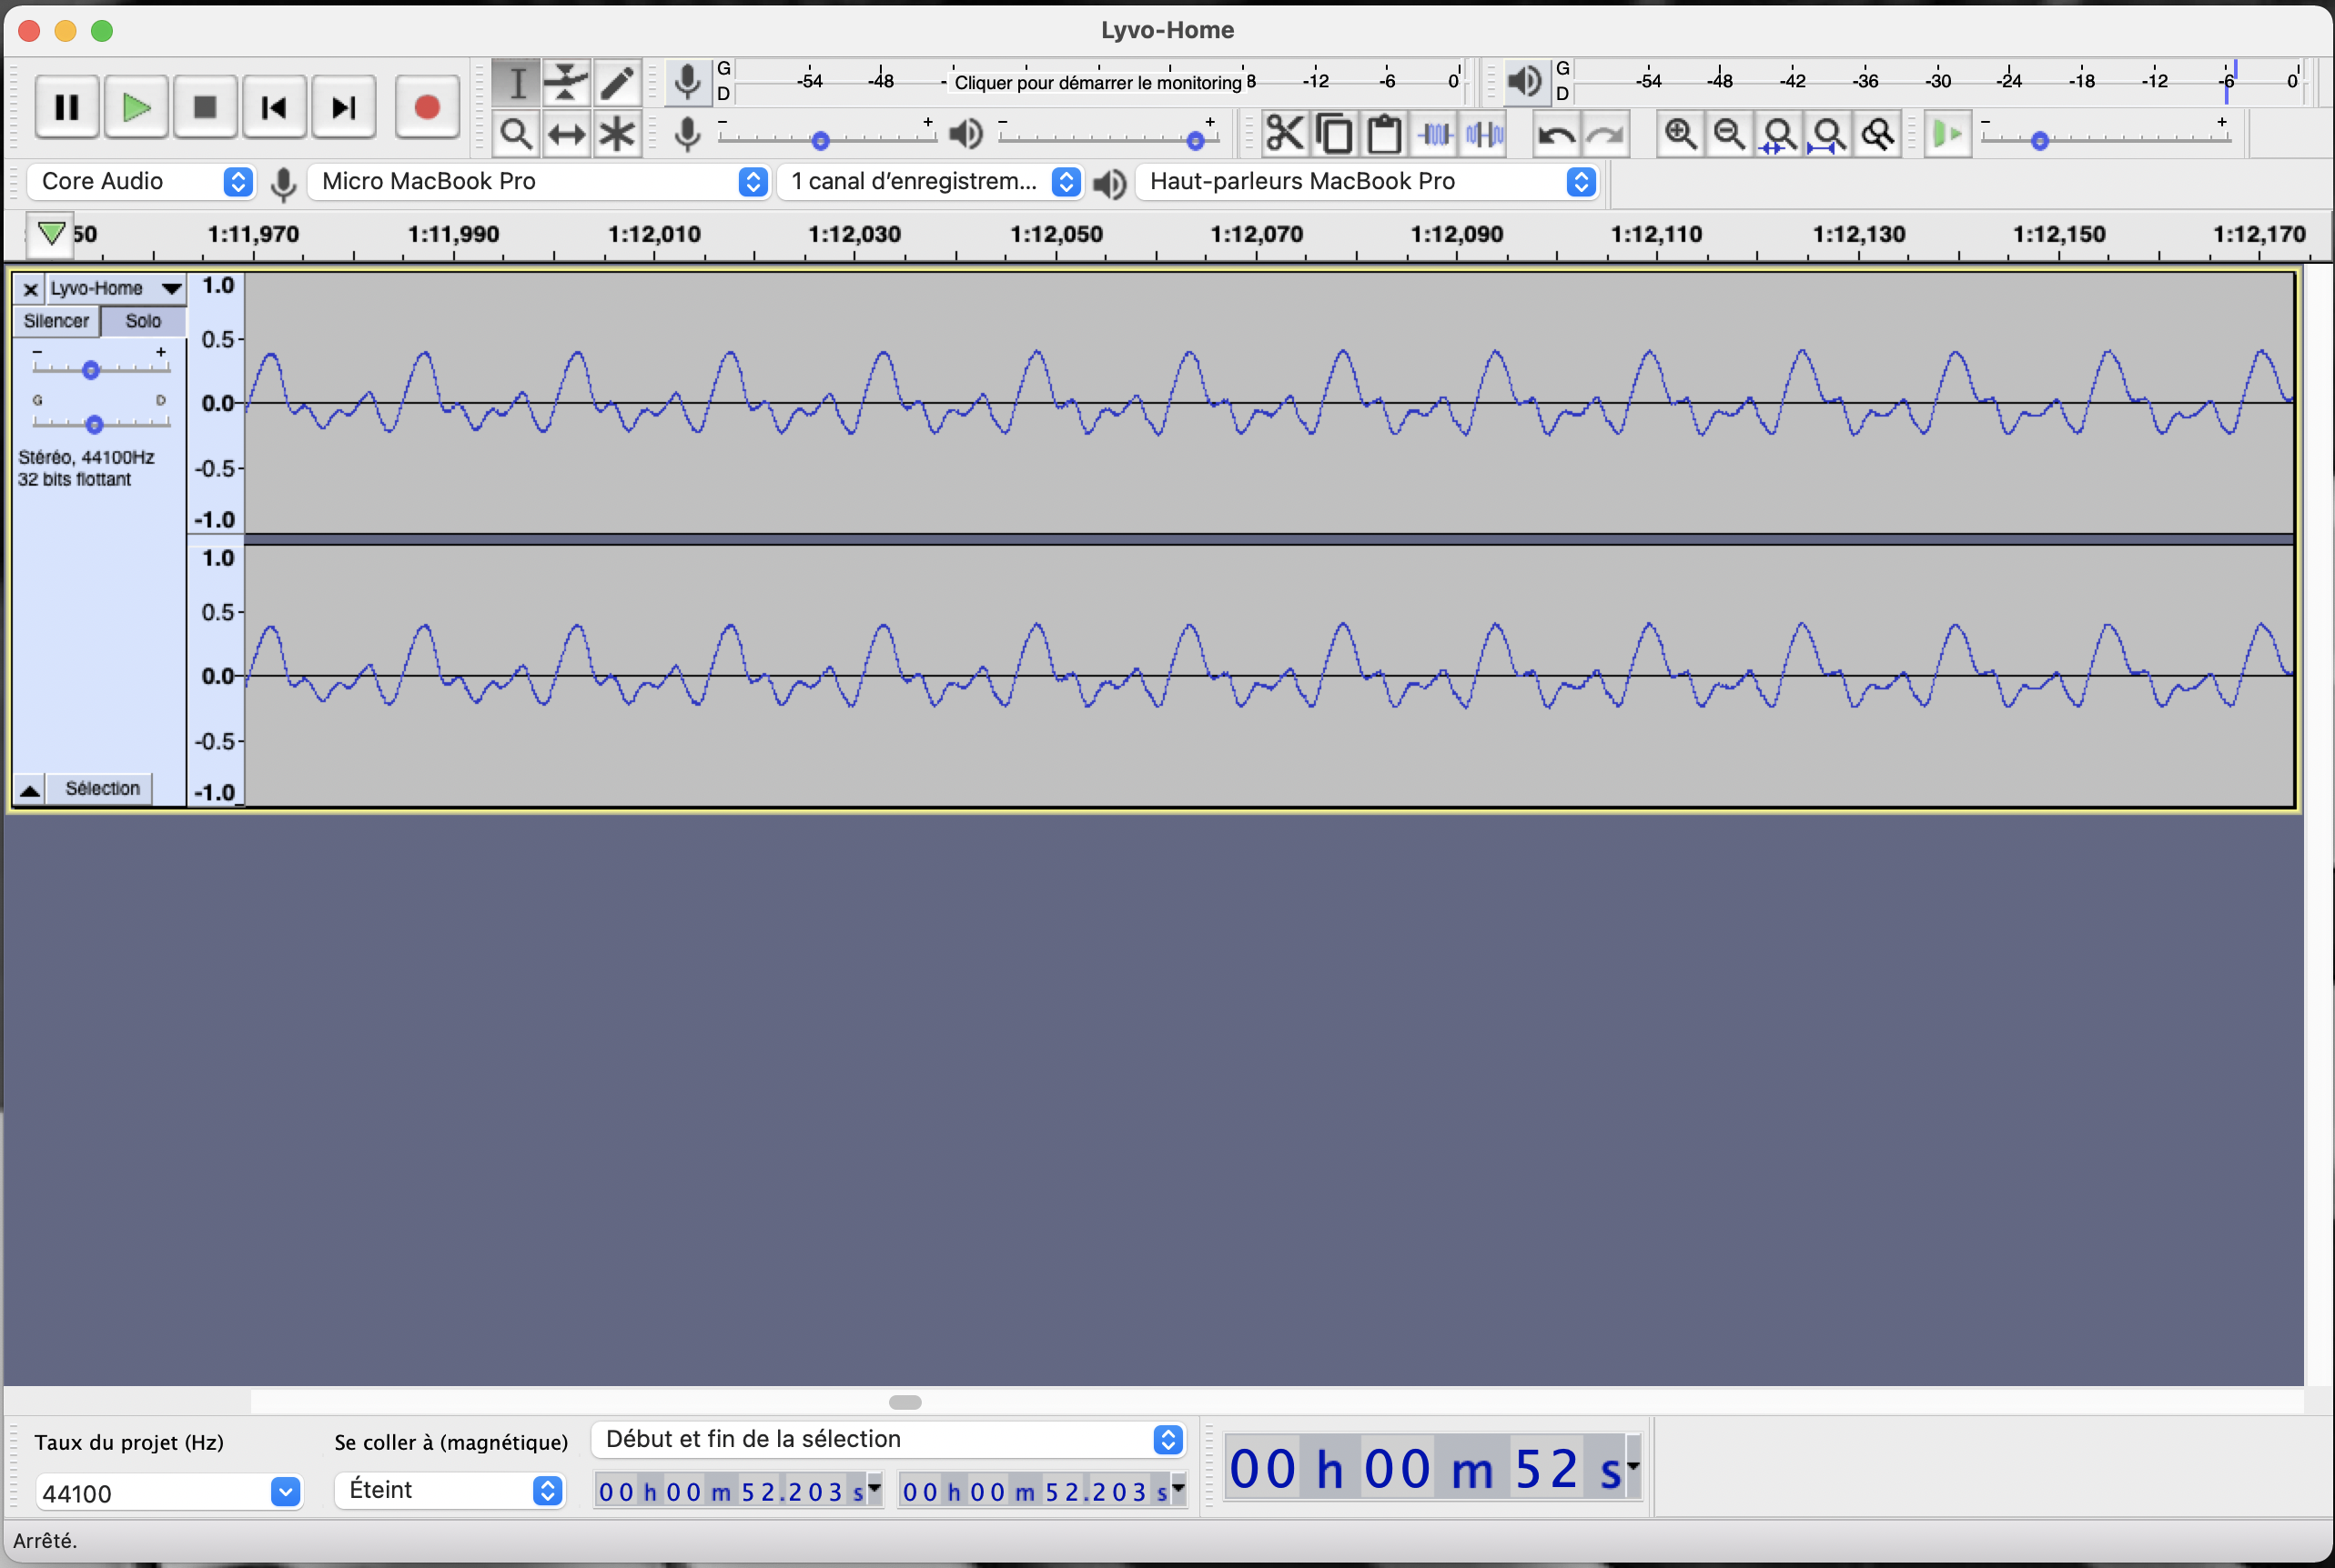Click the "Arrêté." status bar text
Viewport: 2335px width, 1568px height.
point(45,1540)
